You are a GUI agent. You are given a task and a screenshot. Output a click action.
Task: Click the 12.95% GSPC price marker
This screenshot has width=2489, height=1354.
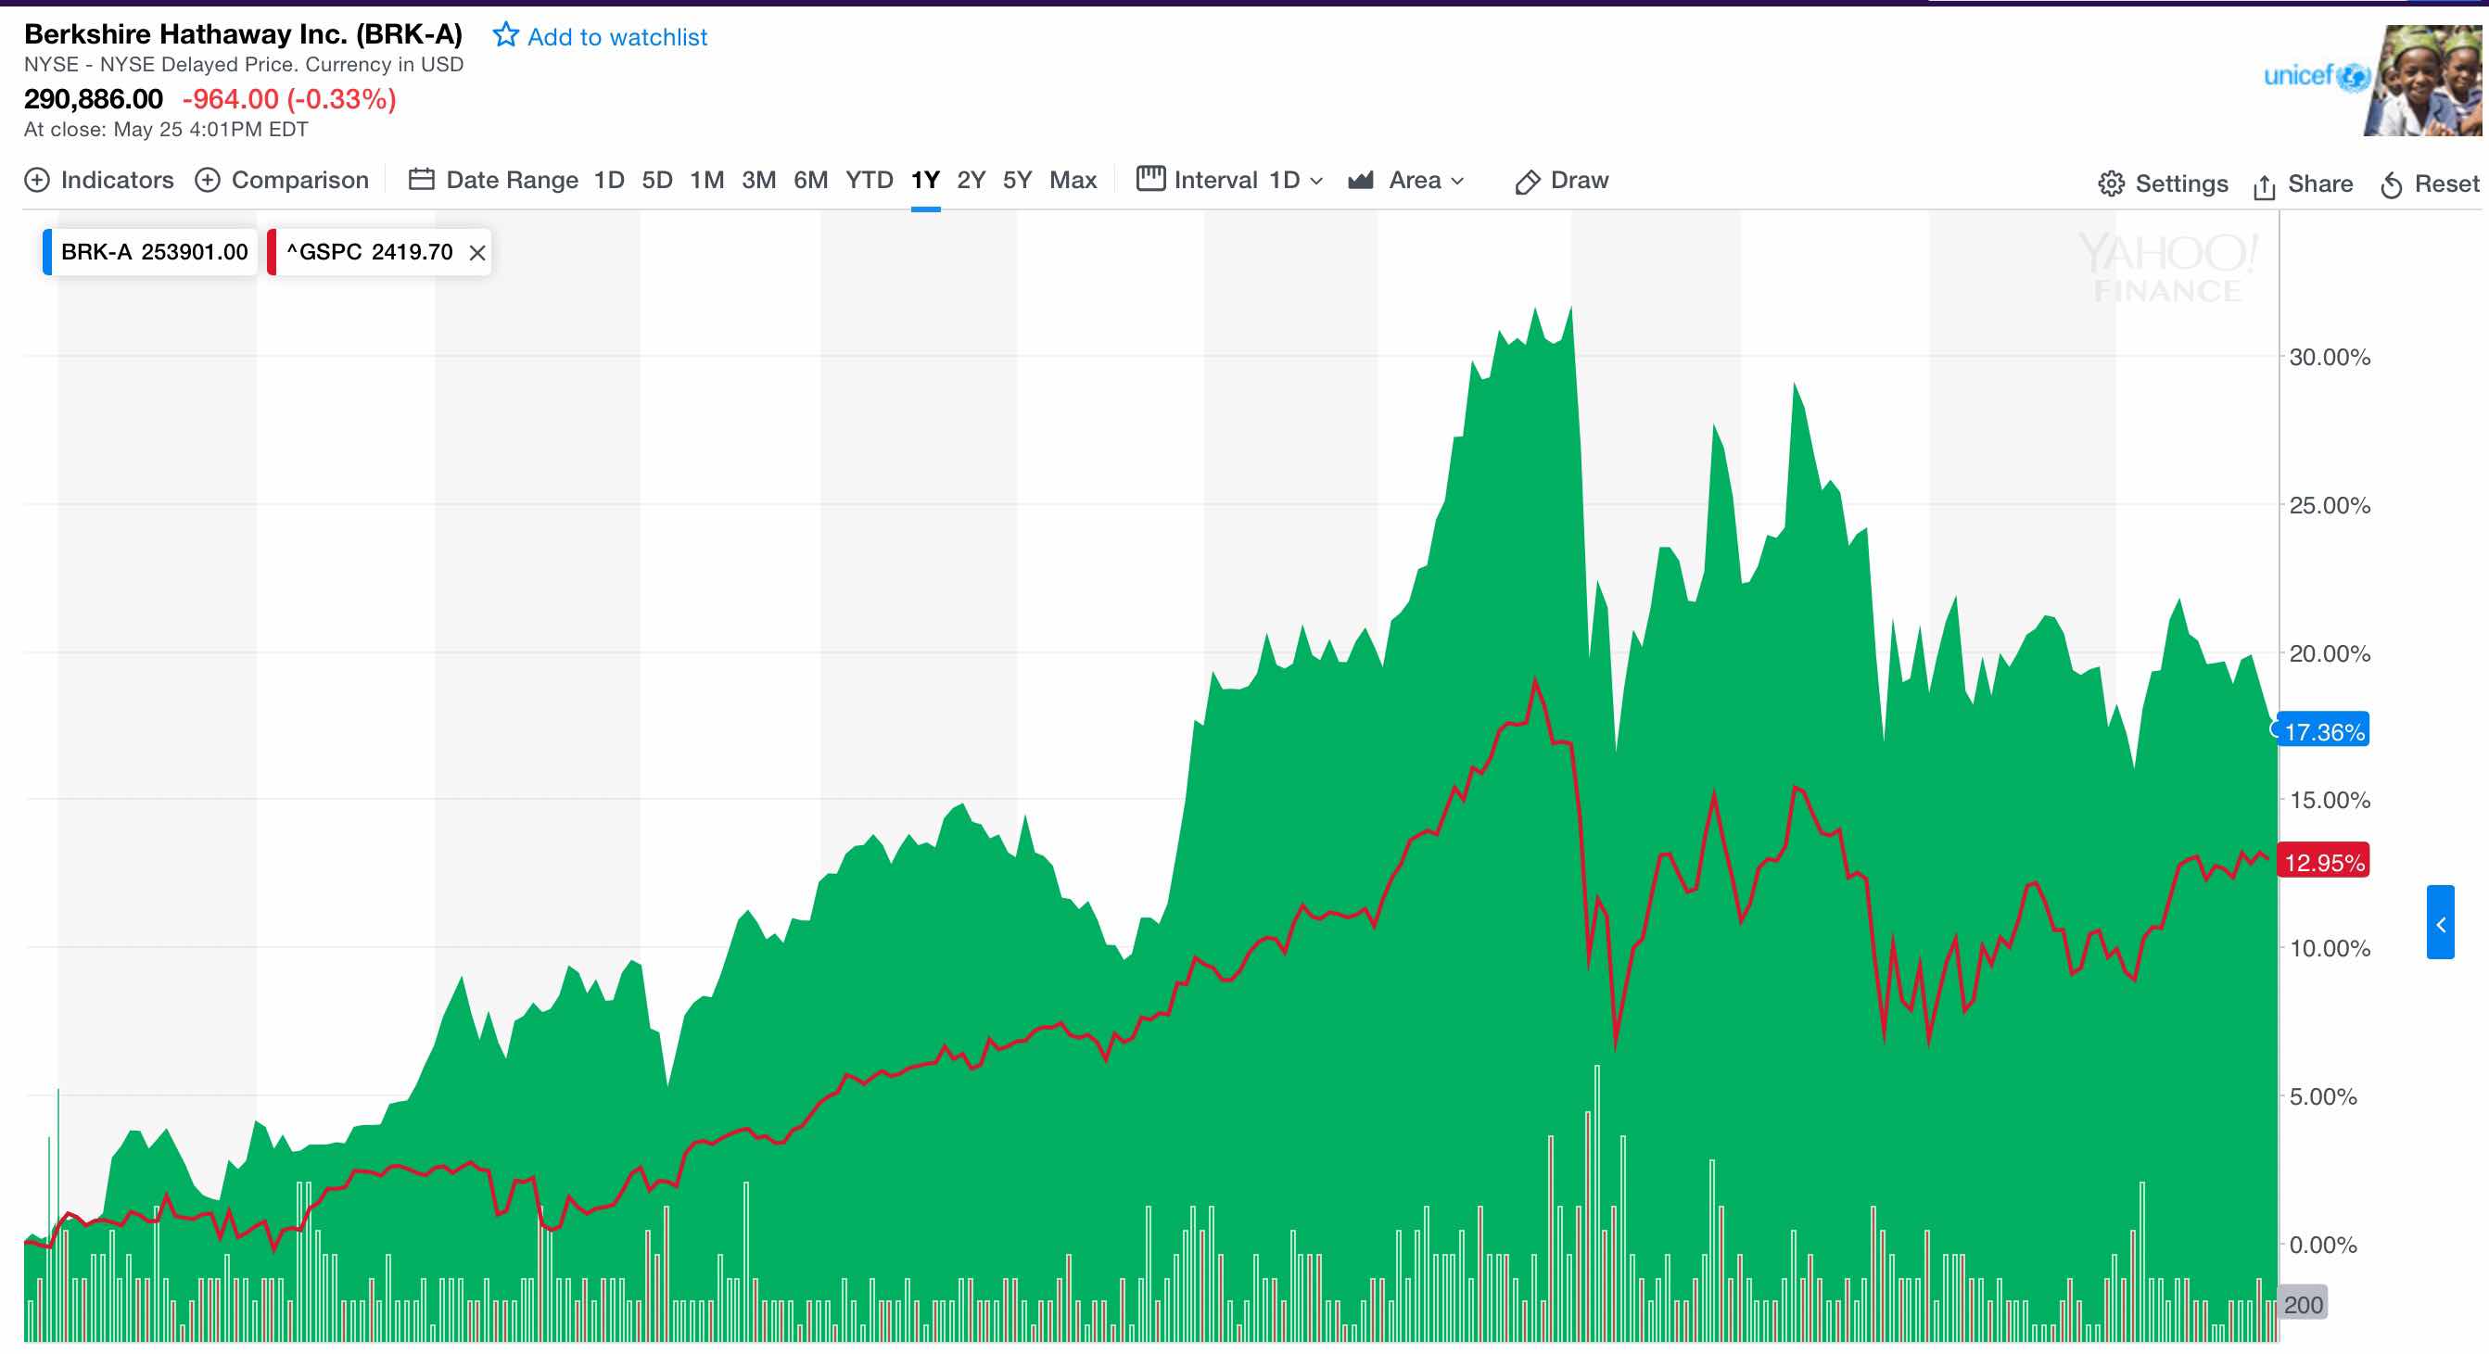point(2324,862)
